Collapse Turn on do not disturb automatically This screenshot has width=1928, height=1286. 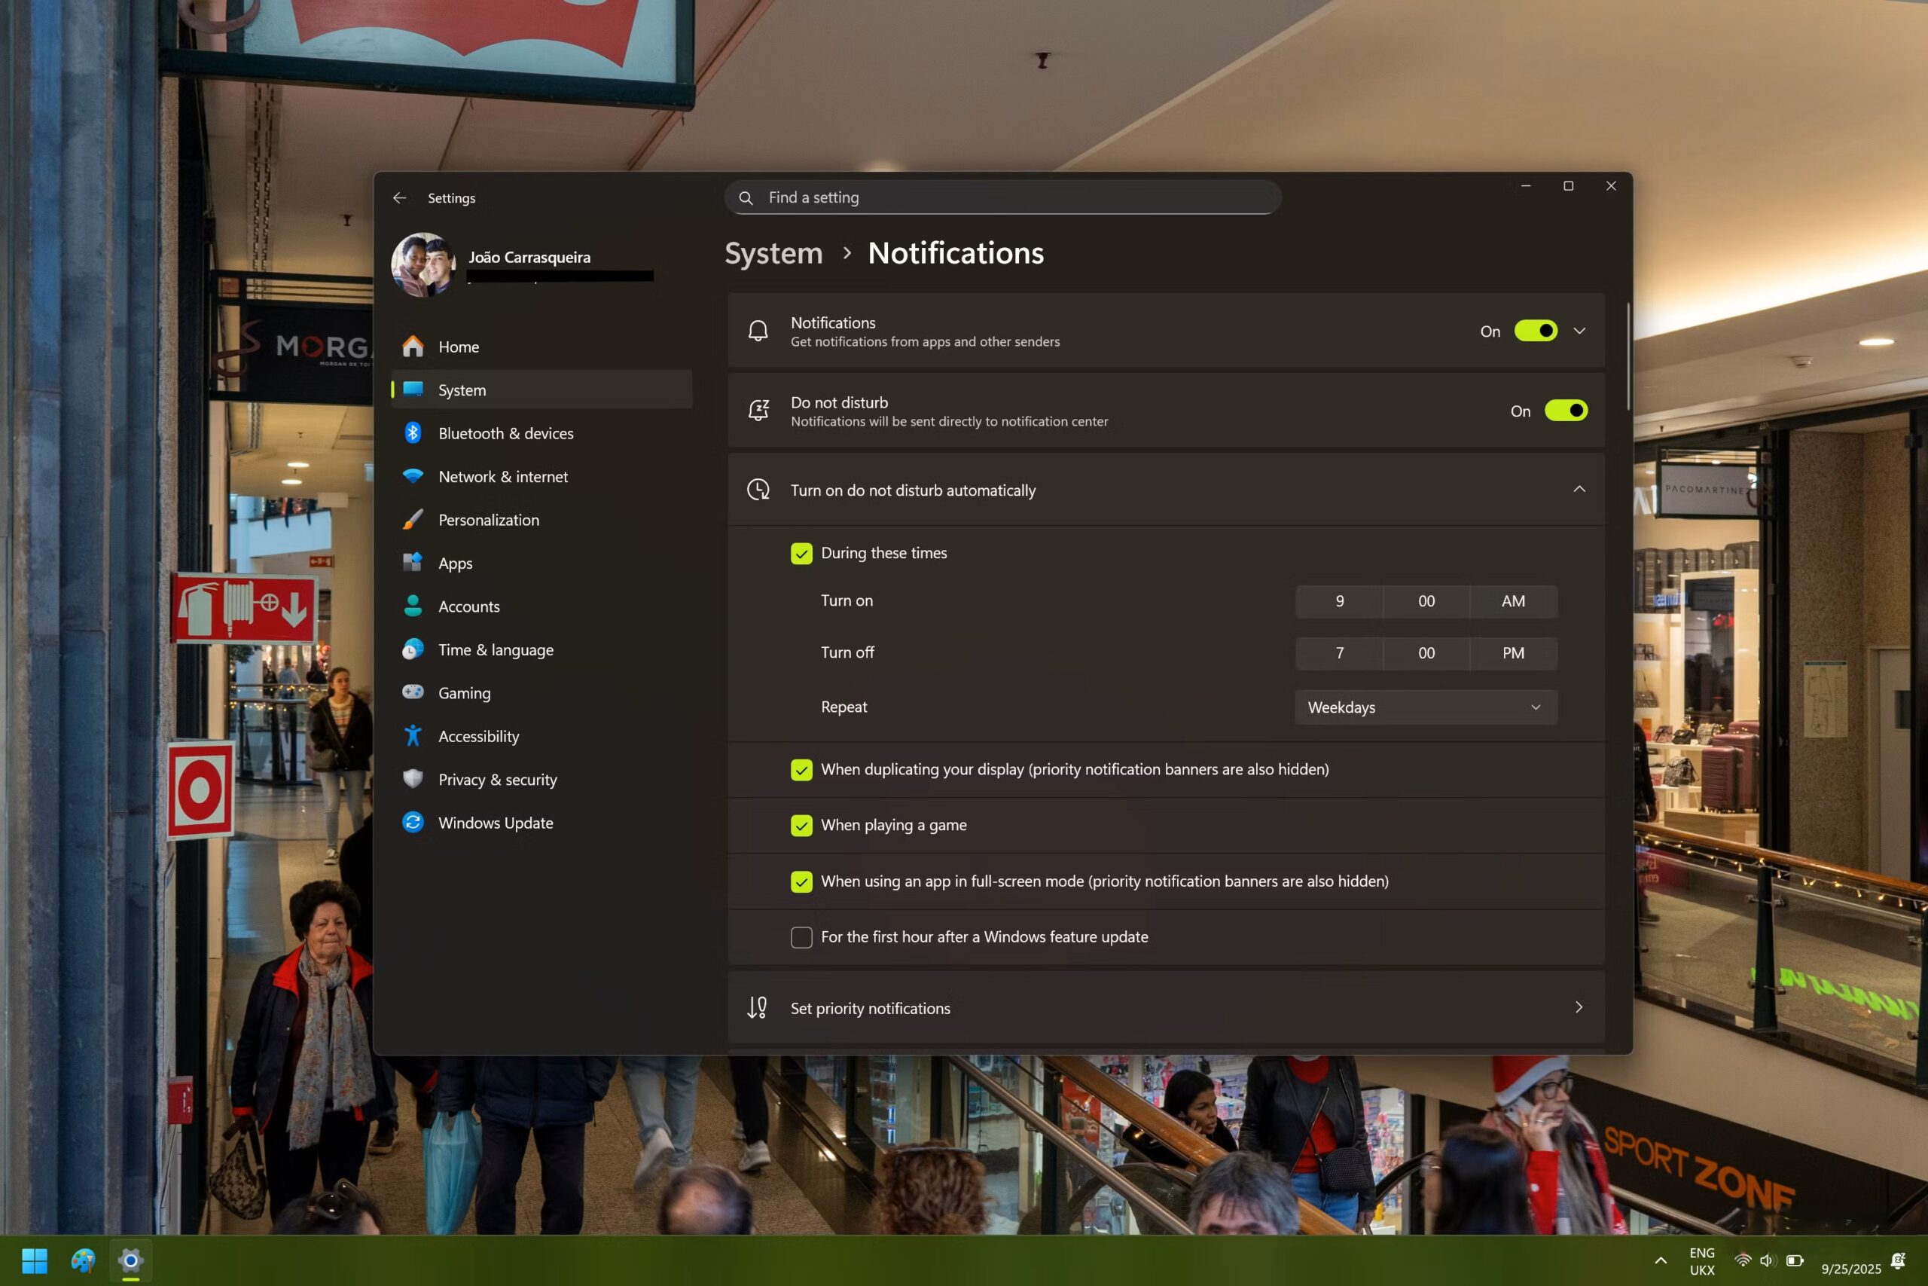pyautogui.click(x=1579, y=490)
